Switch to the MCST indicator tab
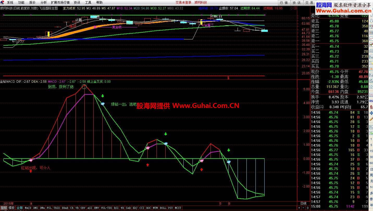 tap(178, 208)
